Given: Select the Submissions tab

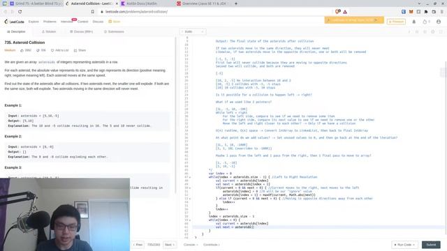Looking at the screenshot, I should click(x=114, y=31).
